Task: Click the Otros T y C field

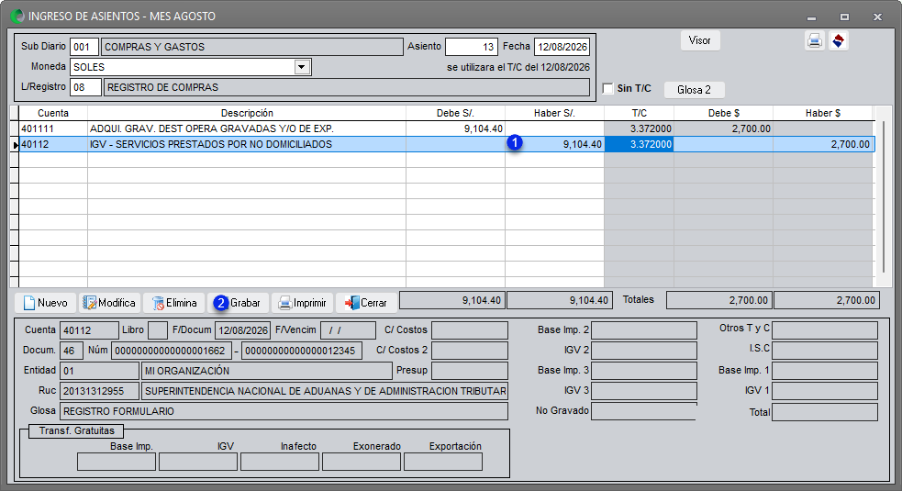Action: [x=825, y=330]
